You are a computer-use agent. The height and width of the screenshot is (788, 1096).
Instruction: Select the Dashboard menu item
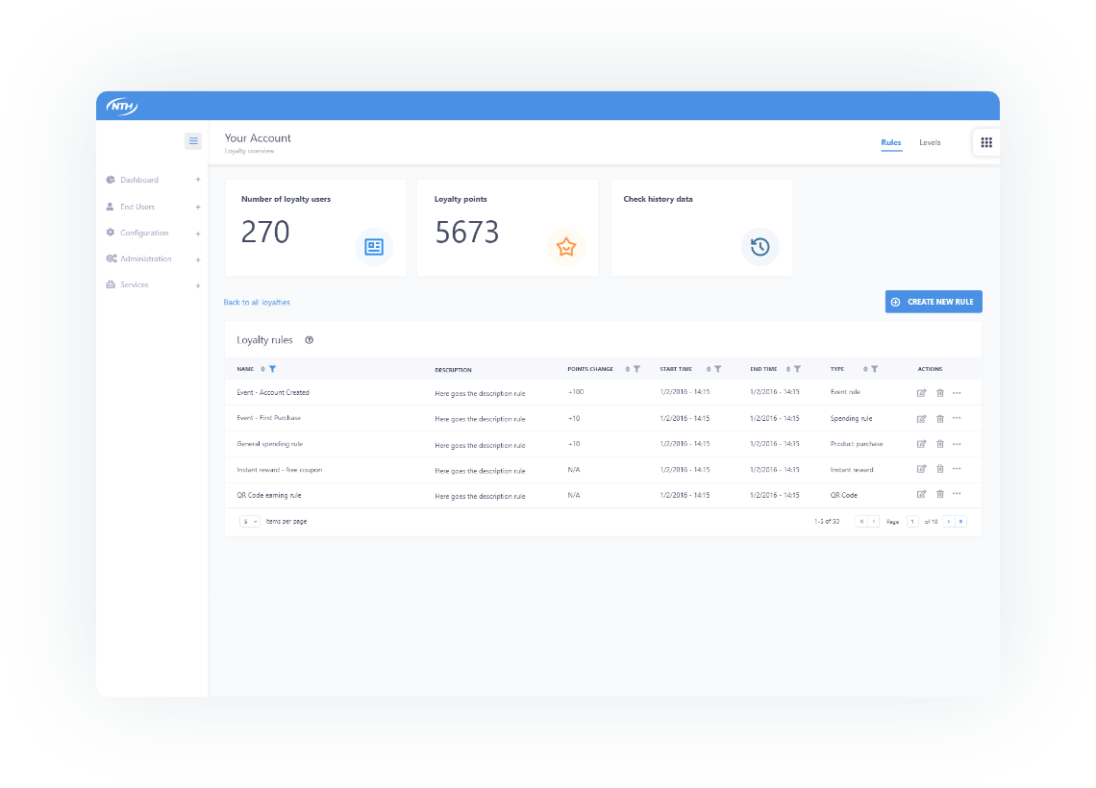click(138, 180)
